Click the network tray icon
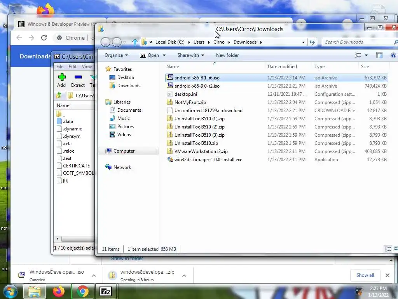Image resolution: width=398 pixels, height=299 pixels. 359,291
